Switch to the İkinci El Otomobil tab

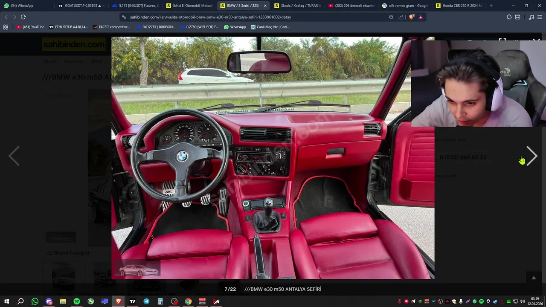[189, 6]
